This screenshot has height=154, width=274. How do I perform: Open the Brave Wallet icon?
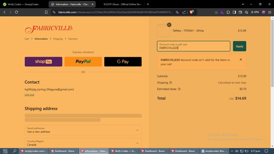click(240, 12)
